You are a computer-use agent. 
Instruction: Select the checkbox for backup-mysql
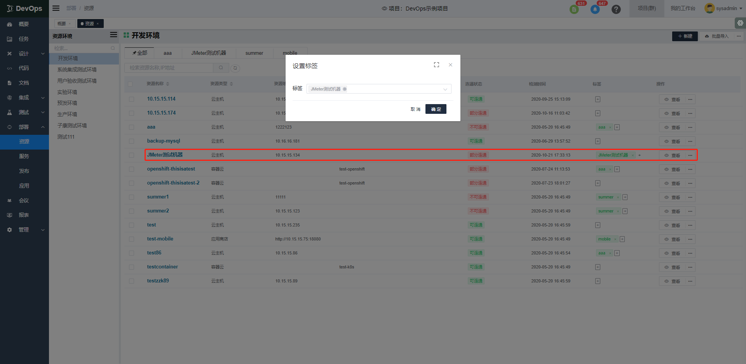[x=131, y=141]
